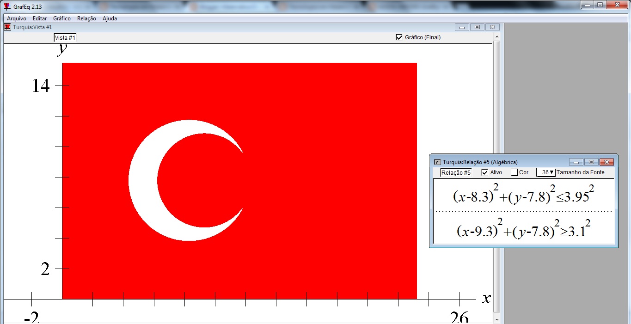Maximize the GrafEq main window
The width and height of the screenshot is (631, 324).
coord(600,5)
